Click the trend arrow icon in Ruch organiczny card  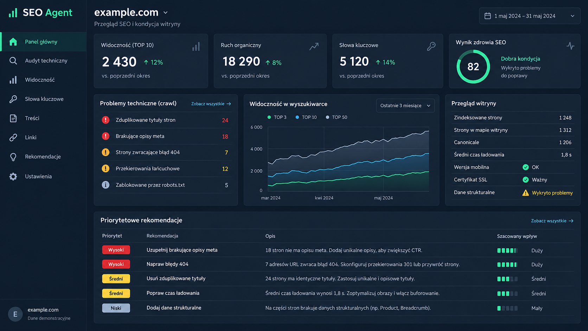tap(314, 46)
